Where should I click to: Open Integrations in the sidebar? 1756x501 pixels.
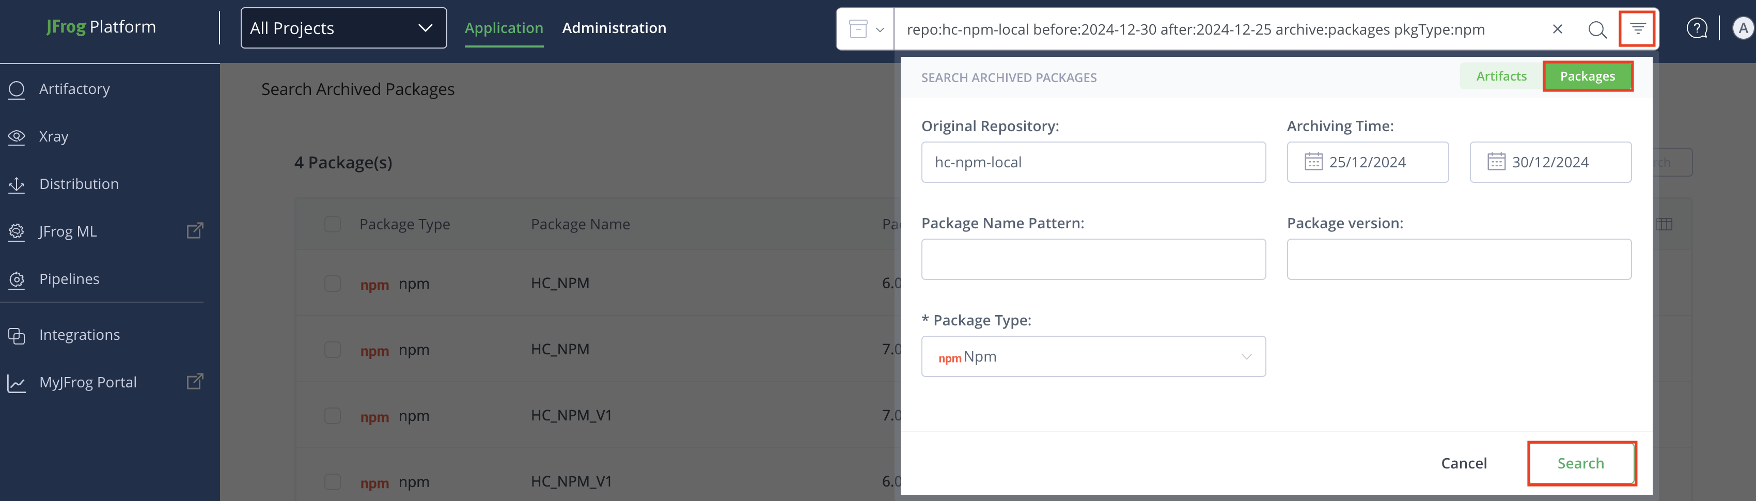(x=80, y=335)
